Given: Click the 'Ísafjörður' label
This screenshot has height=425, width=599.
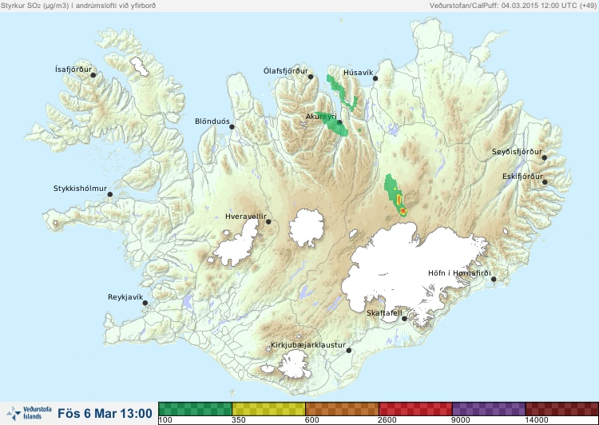Looking at the screenshot, I should tap(73, 70).
